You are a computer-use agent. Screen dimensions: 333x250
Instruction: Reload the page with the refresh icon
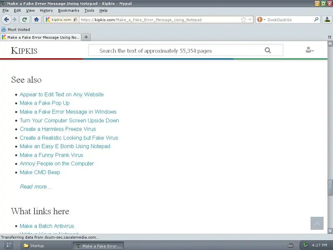coord(24,20)
